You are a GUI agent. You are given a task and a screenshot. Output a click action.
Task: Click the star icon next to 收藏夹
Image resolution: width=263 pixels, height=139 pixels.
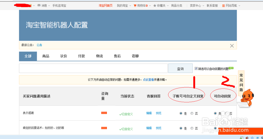point(155,6)
